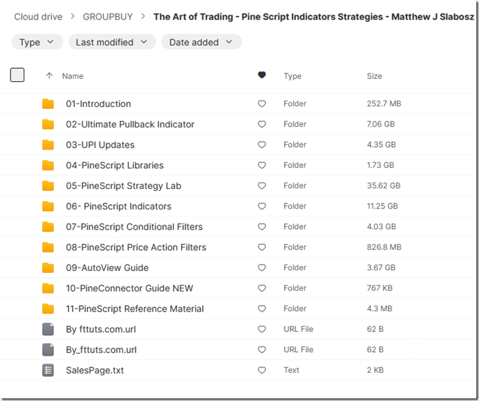Open the 04-PineScript Libraries name
This screenshot has height=401, width=479.
coord(115,165)
